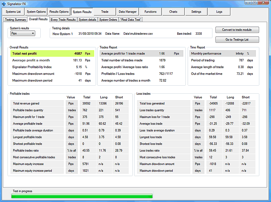
Task: Switch to the Testing Summary sub-tab
Action: (x=16, y=20)
